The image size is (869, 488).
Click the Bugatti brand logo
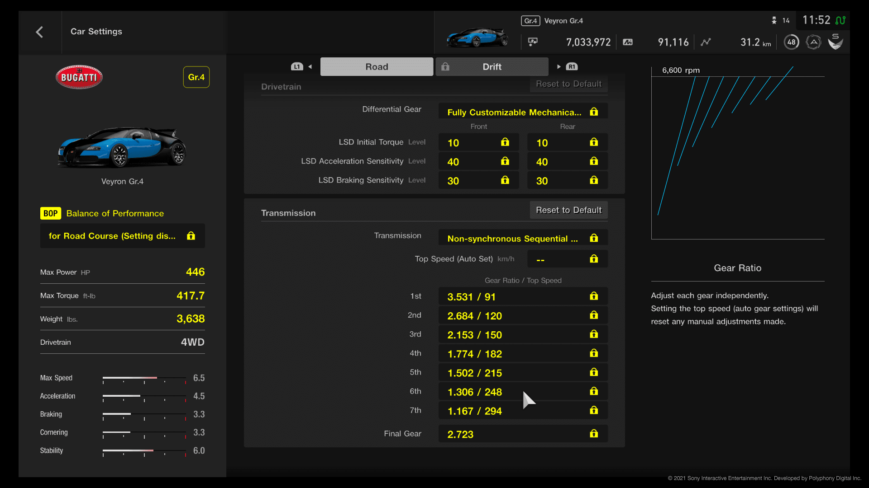[79, 77]
